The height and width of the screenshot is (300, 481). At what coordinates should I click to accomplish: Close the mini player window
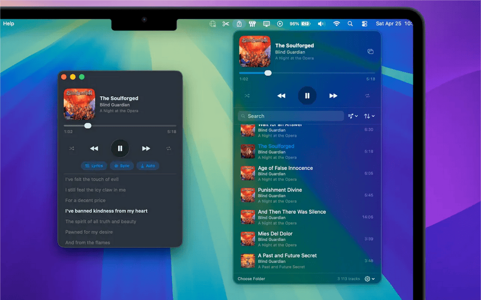click(x=64, y=77)
